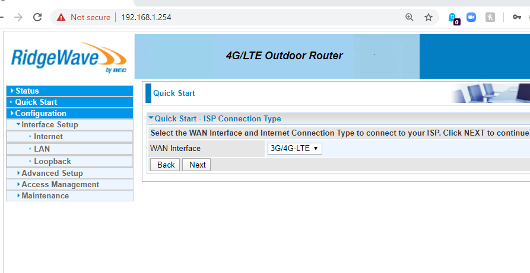Screen dimensions: 530x273
Task: Reload the page with the refresh icon
Action: point(37,17)
